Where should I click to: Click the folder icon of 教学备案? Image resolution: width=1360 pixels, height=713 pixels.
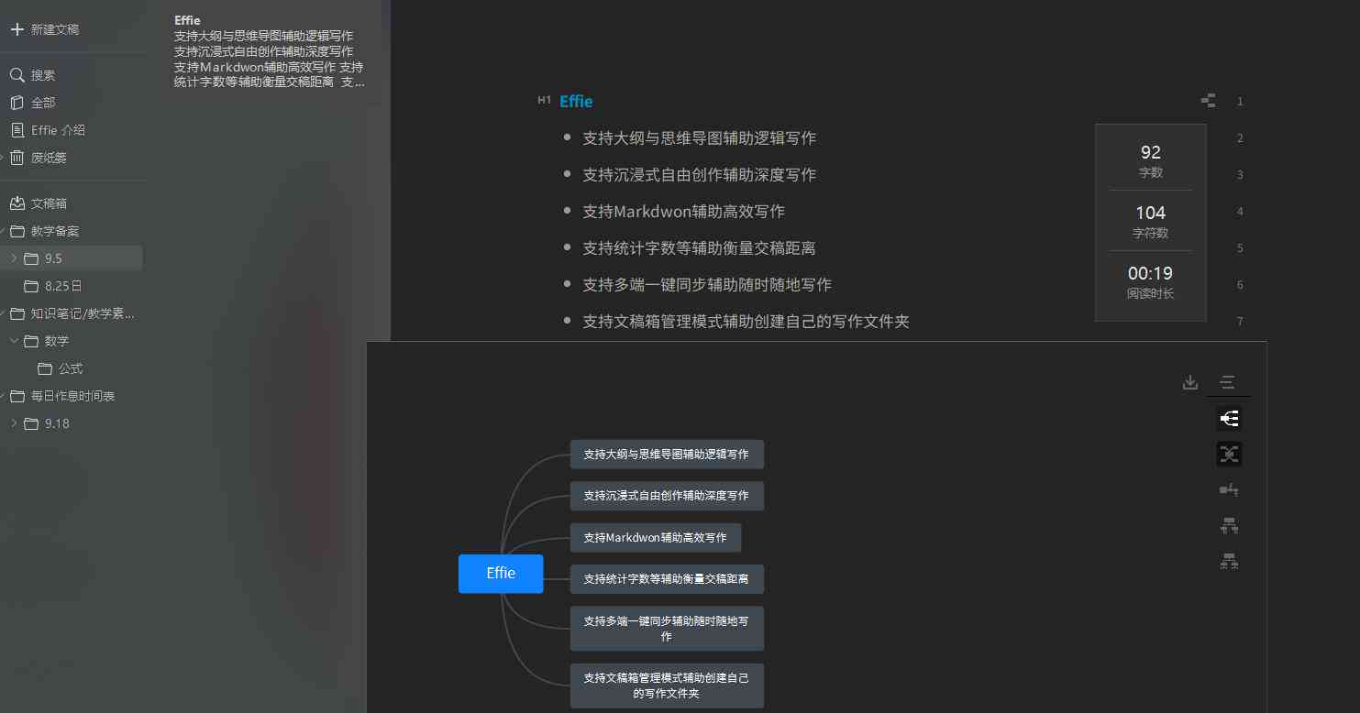click(x=17, y=231)
